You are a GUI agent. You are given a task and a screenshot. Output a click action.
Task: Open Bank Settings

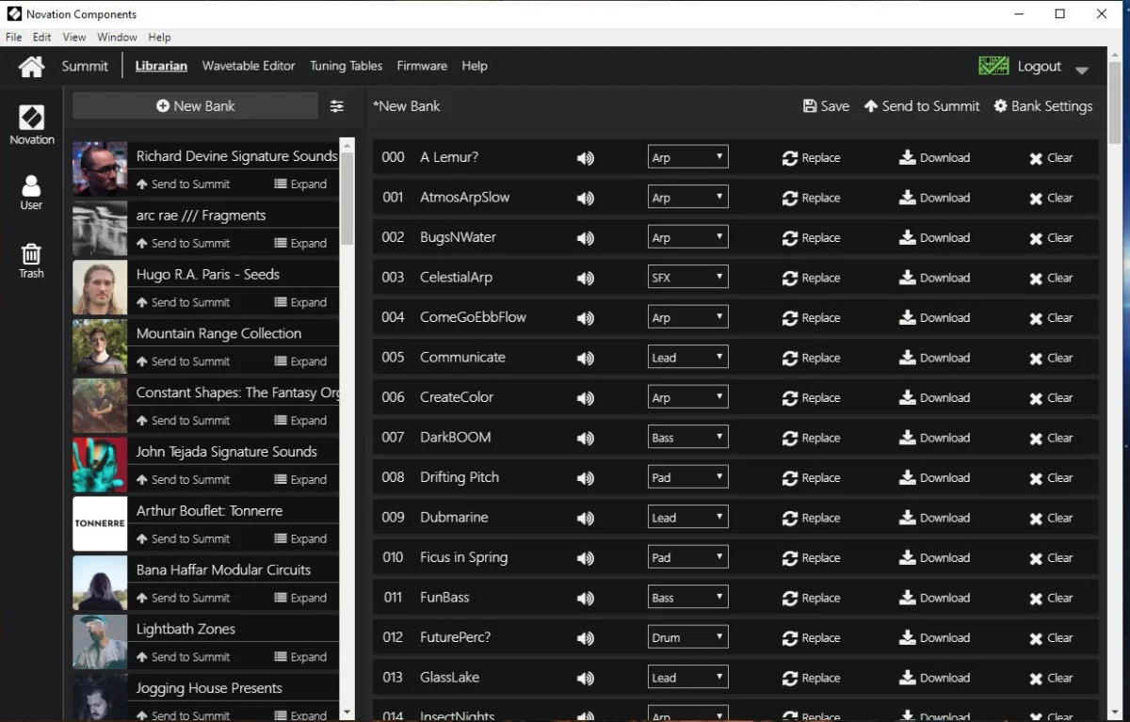pos(1043,106)
